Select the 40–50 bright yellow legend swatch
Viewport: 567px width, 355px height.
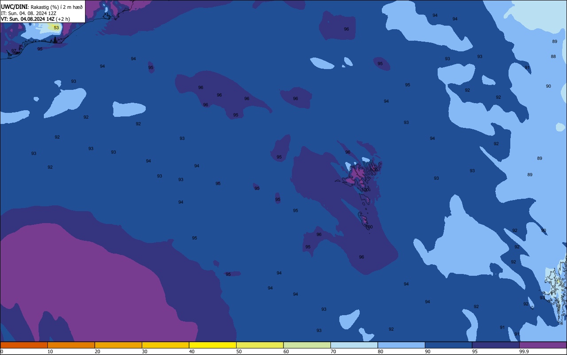click(x=213, y=345)
